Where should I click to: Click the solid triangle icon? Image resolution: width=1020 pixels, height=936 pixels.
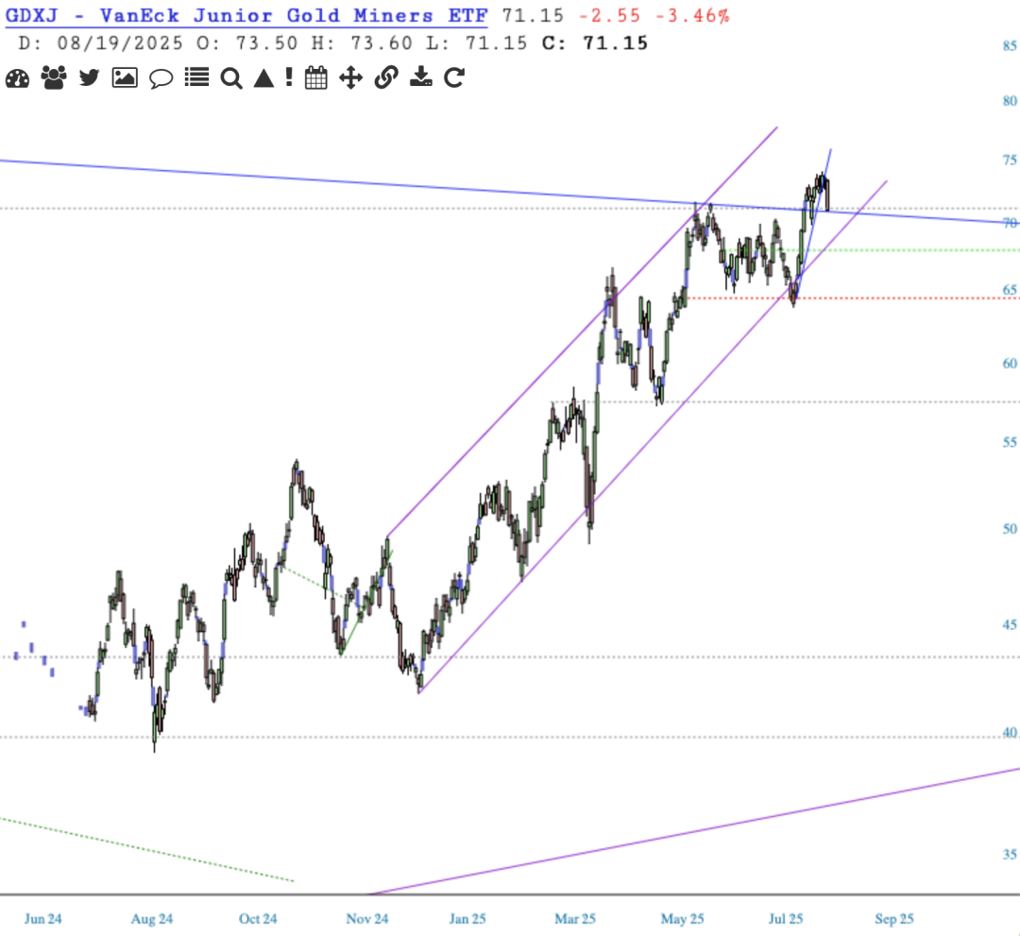coord(263,78)
